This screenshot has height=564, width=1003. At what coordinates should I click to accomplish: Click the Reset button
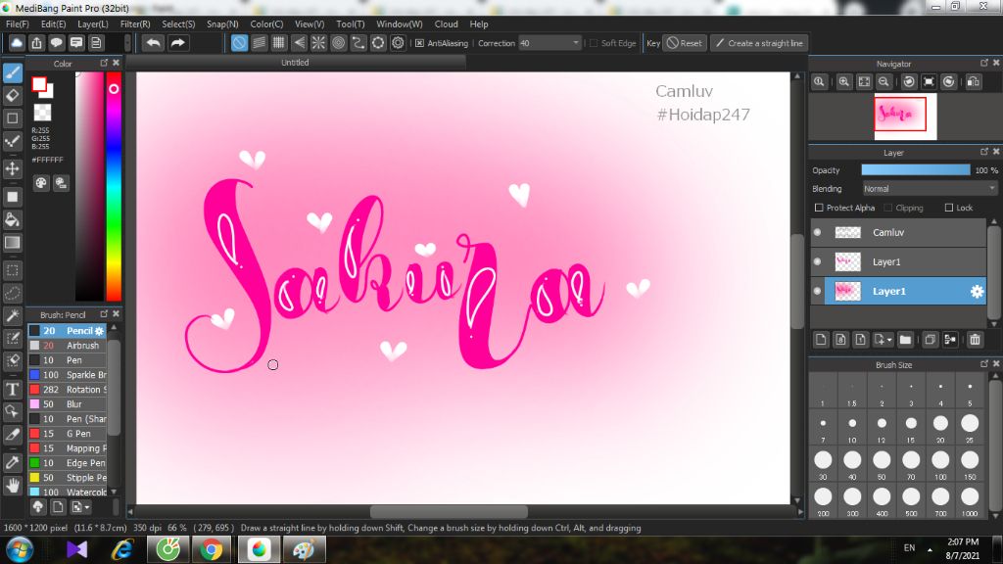click(684, 43)
